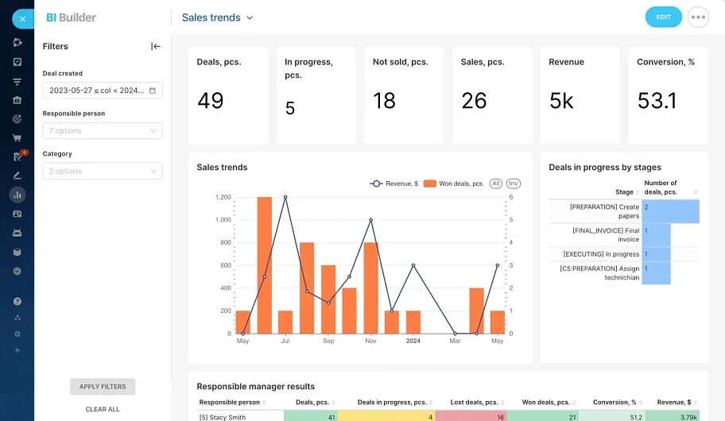The height and width of the screenshot is (421, 725).
Task: Open the shopping cart section in sidebar
Action: 17,137
